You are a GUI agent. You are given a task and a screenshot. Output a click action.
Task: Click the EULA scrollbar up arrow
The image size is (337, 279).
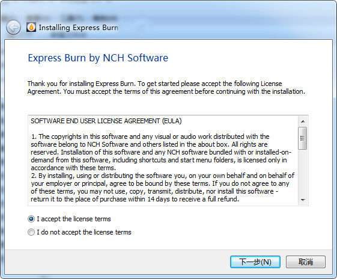click(x=303, y=121)
